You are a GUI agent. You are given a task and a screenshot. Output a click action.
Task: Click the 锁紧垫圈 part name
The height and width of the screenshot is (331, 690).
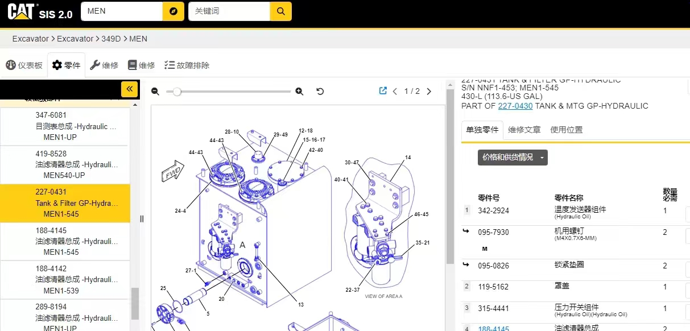tap(569, 265)
